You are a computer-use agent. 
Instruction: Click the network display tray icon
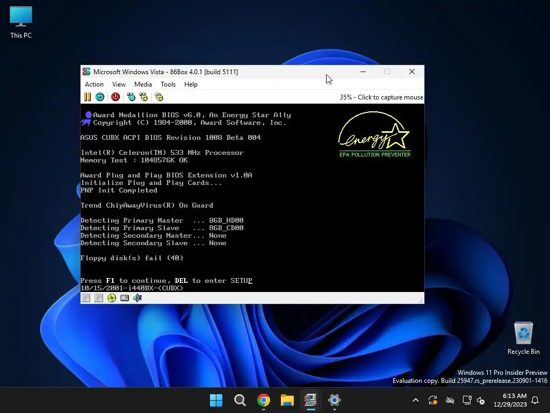pos(467,400)
